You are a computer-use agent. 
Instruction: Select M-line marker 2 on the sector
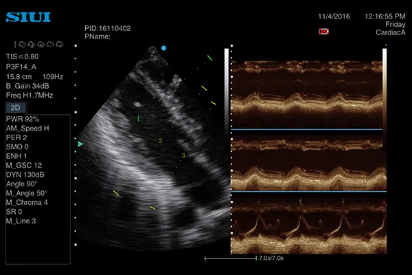tap(161, 140)
